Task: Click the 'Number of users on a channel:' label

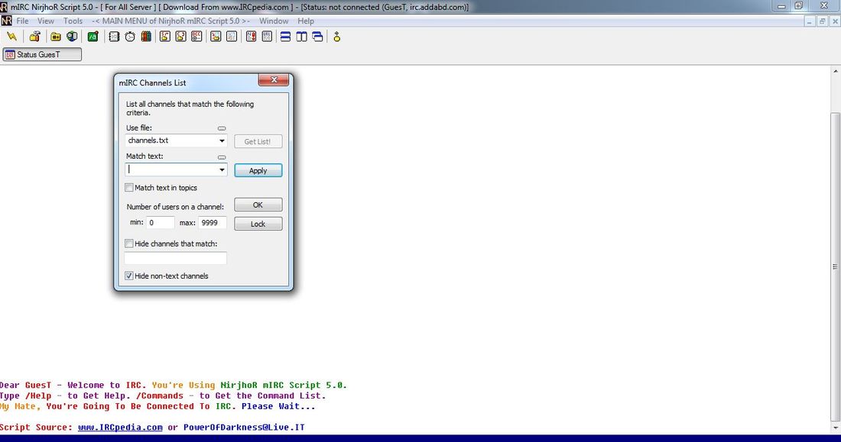Action: [x=175, y=207]
